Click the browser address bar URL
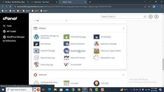 (64, 7)
